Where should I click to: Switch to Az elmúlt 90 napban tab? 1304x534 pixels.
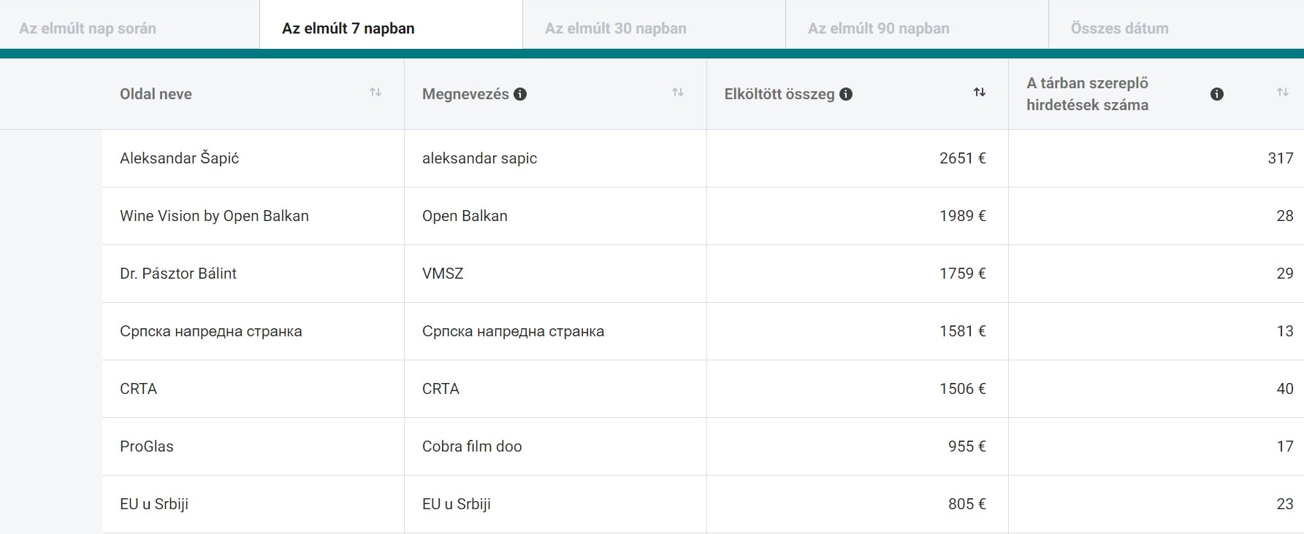point(879,28)
